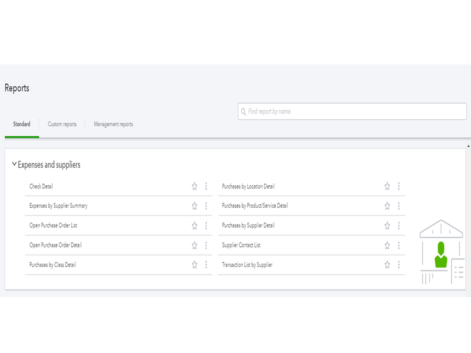471x353 pixels.
Task: Click star icon beside Purchases by Supplier Detail
Action: click(x=387, y=226)
